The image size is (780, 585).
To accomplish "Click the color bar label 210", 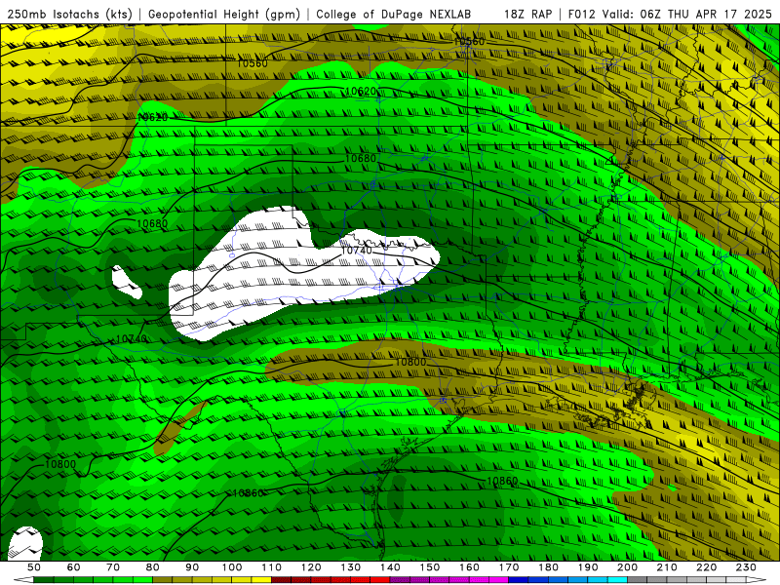I will 667,567.
